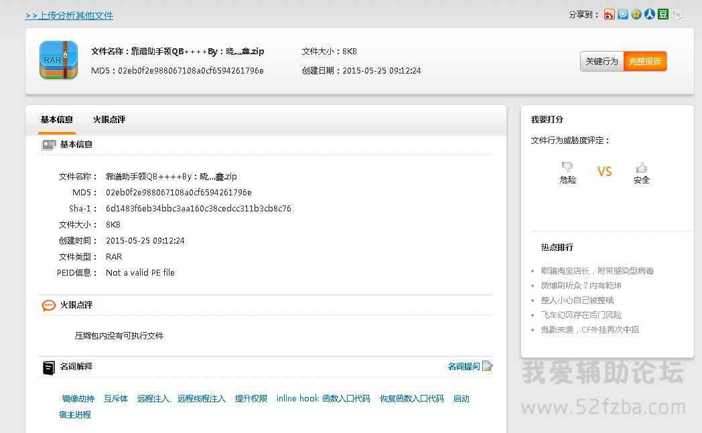Vote 安全 thumbs-up icon

641,167
